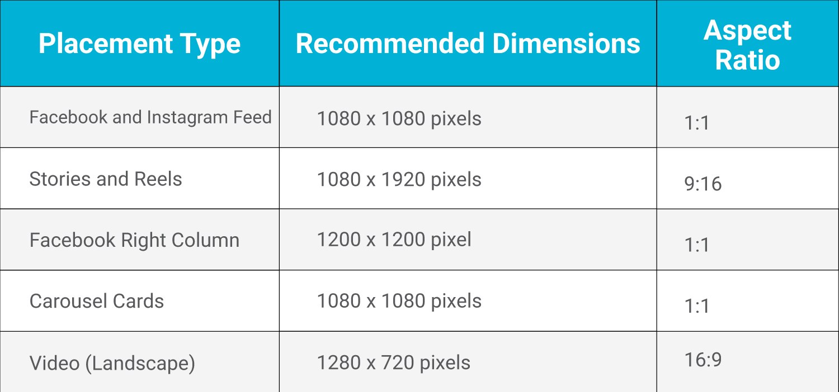Click the 1:1 ratio for Carousel Cards
This screenshot has height=392, width=839.
pos(696,307)
